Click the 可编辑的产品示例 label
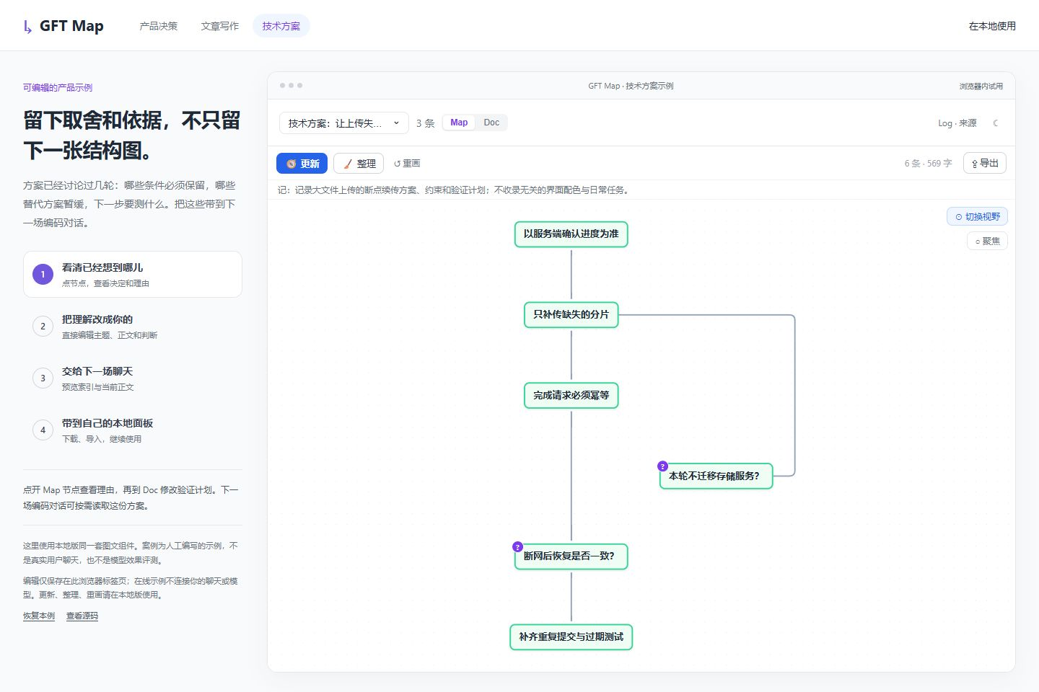Image resolution: width=1039 pixels, height=692 pixels. point(58,88)
